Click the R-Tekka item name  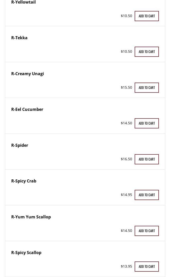point(19,38)
